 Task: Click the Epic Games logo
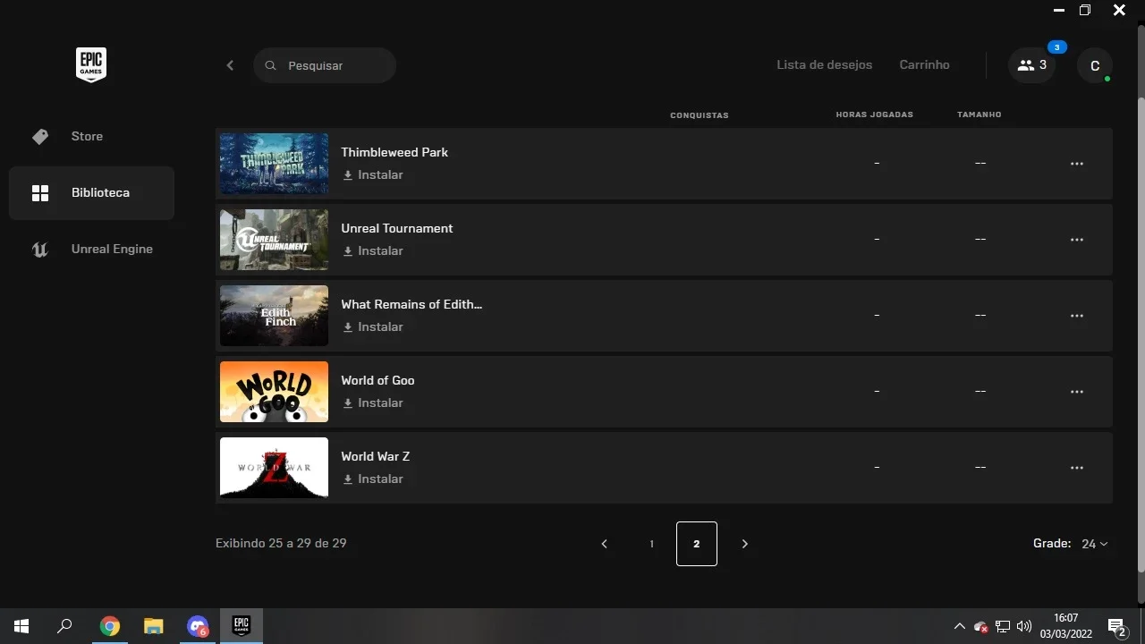click(91, 64)
